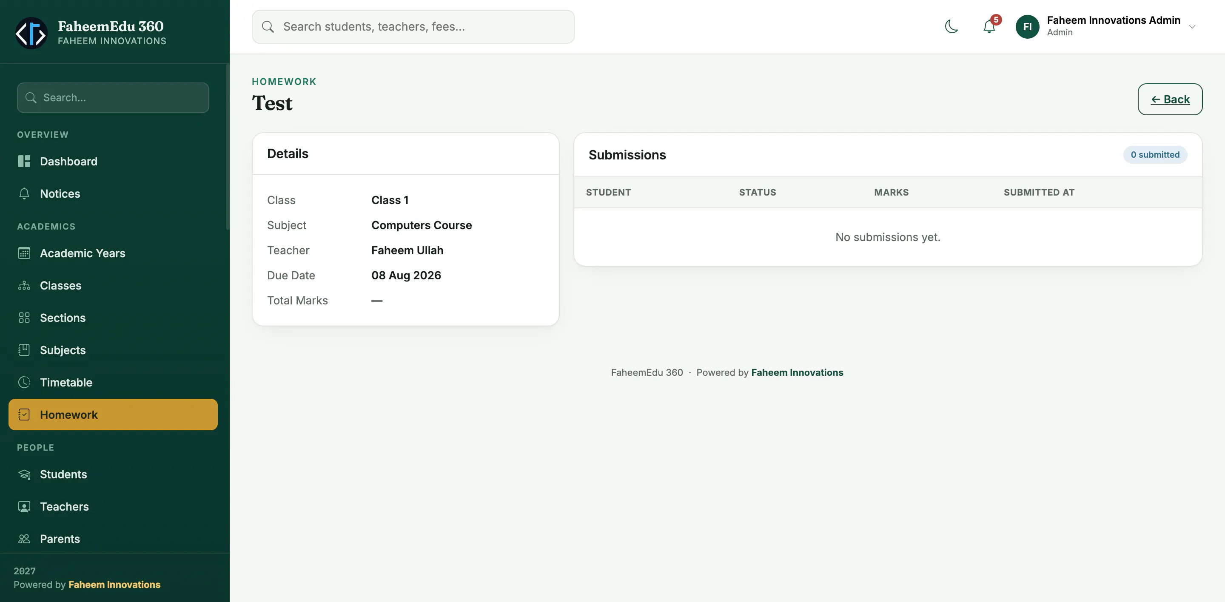
Task: Click the Timetable clock icon
Action: [24, 383]
